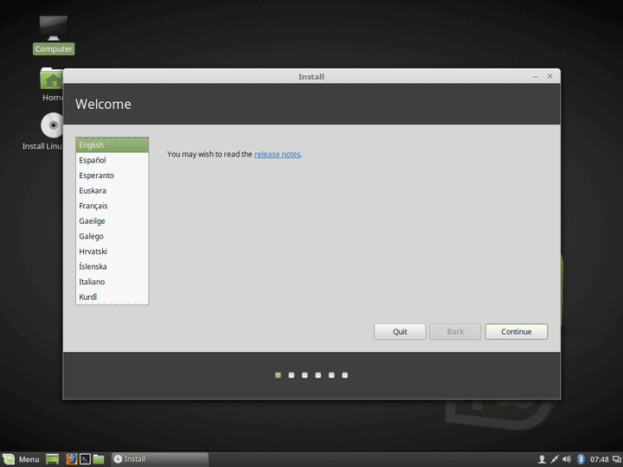Open the Files launcher in the panel
Screen dimensions: 623x467
(x=99, y=459)
